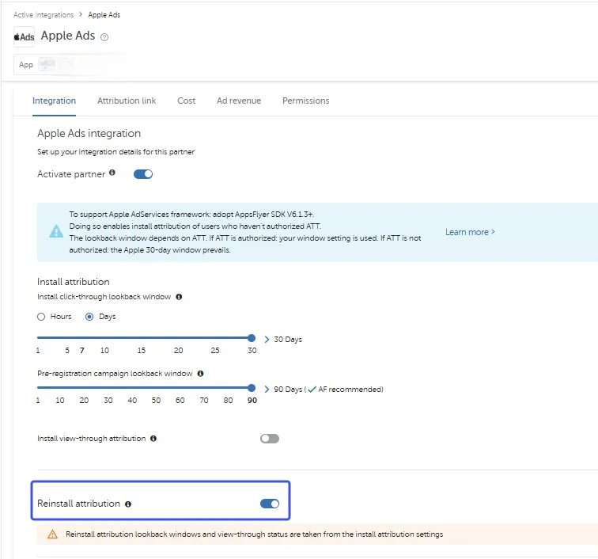
Task: Select the Hours radio button
Action: click(41, 317)
